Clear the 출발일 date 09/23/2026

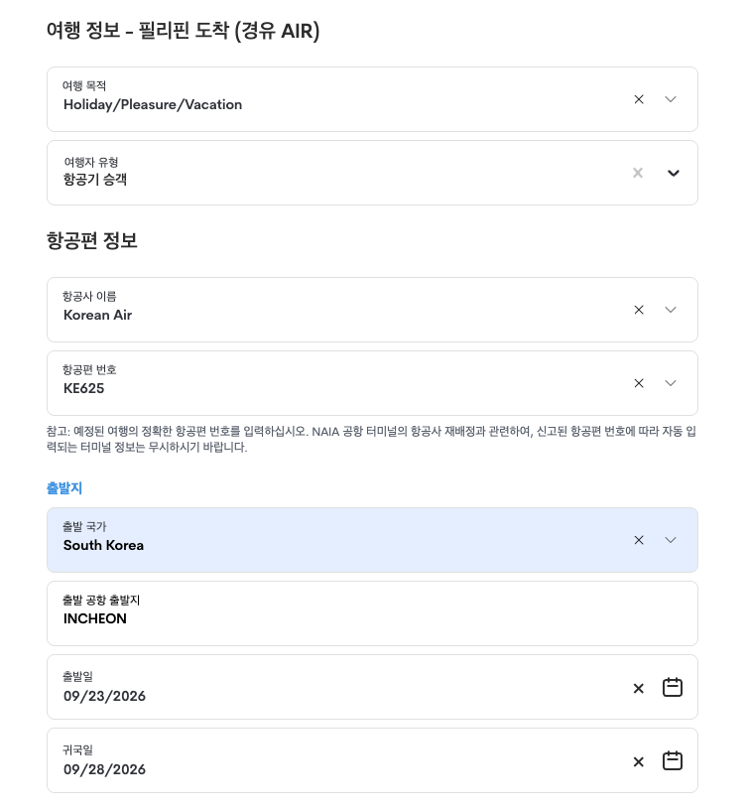(638, 688)
